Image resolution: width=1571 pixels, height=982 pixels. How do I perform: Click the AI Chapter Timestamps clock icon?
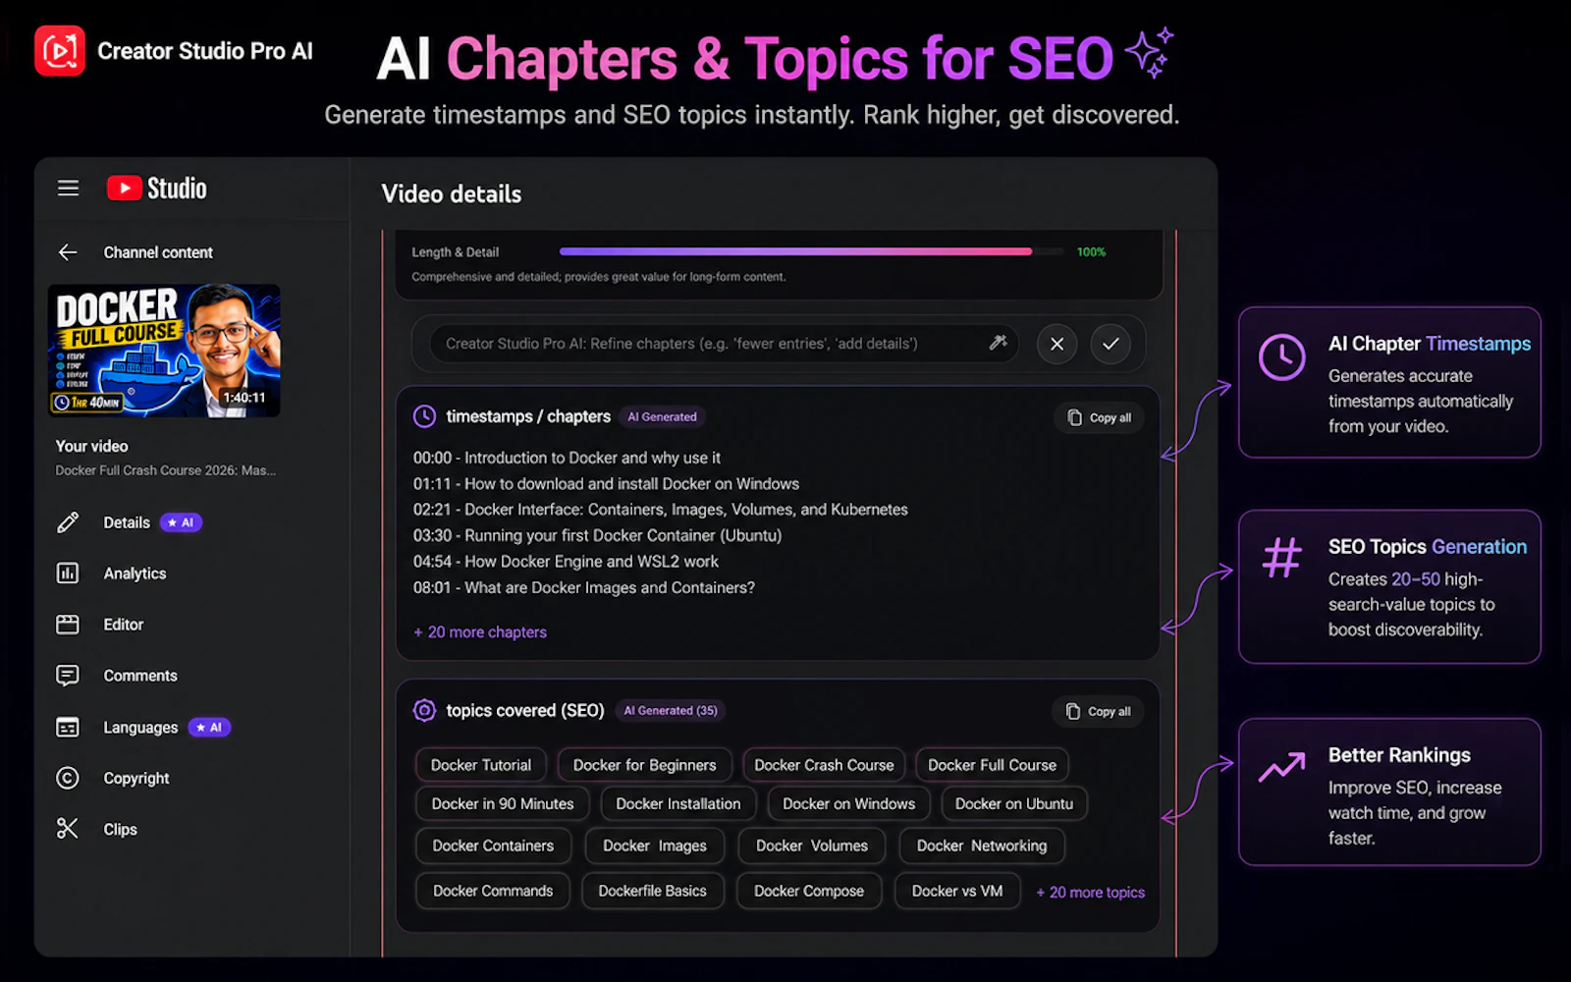point(1282,357)
